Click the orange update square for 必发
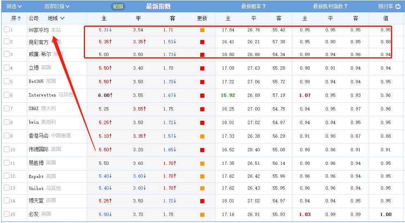 [202, 214]
